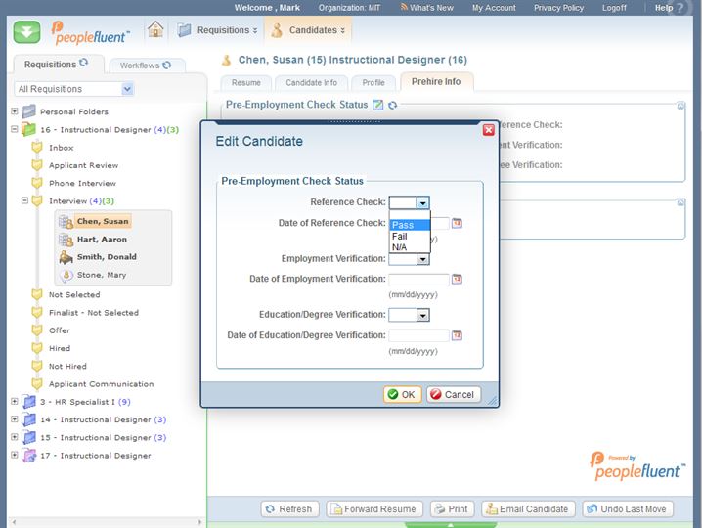
Task: Click the Email Candidate button
Action: click(x=526, y=509)
